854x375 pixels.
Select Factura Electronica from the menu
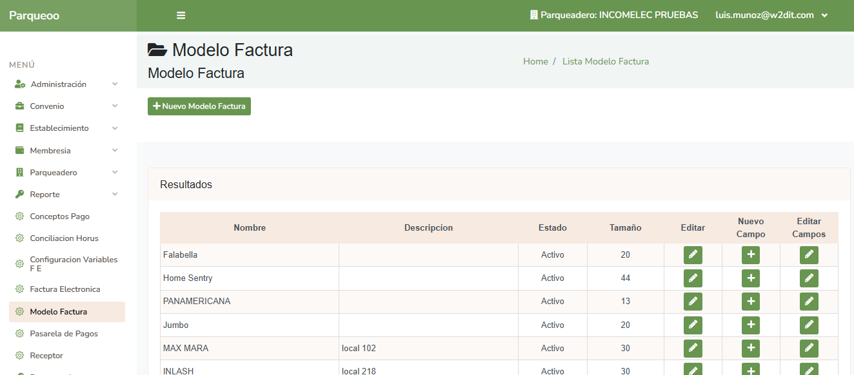(x=65, y=289)
